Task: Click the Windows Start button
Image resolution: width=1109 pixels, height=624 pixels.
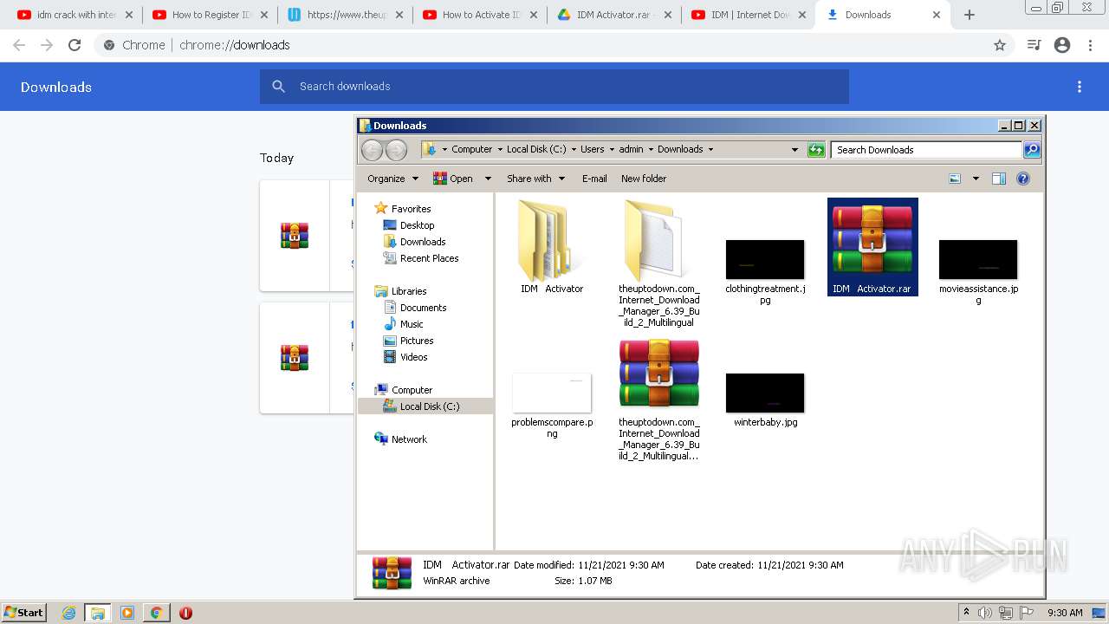Action: [24, 612]
